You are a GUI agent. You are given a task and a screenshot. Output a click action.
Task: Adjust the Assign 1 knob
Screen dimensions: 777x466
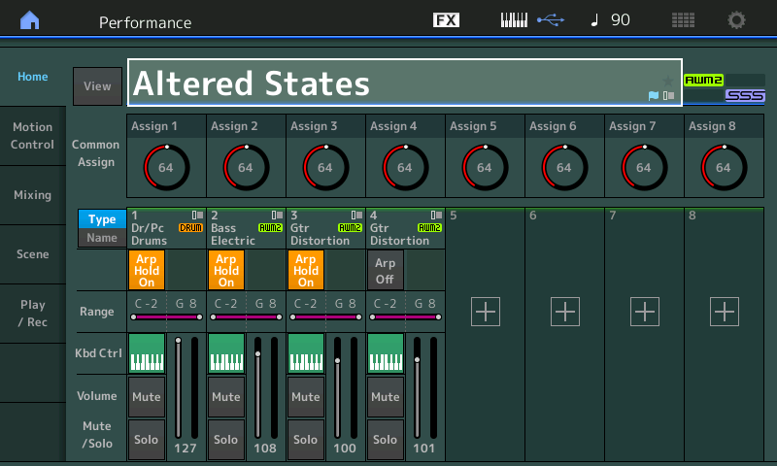[166, 168]
